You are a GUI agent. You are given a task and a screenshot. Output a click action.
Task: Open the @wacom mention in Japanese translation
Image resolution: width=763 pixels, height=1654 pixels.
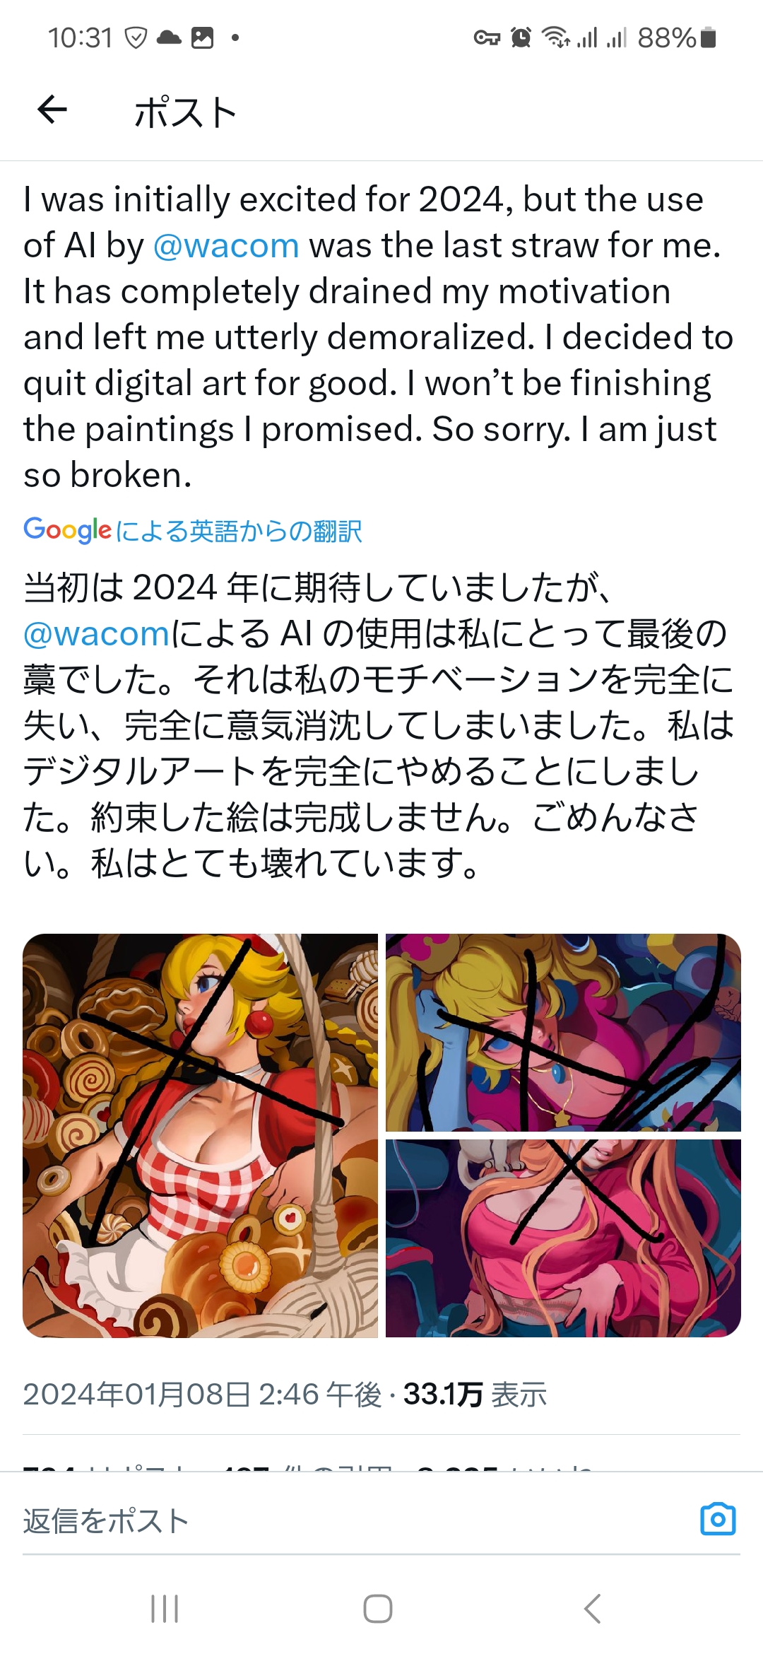coord(97,634)
